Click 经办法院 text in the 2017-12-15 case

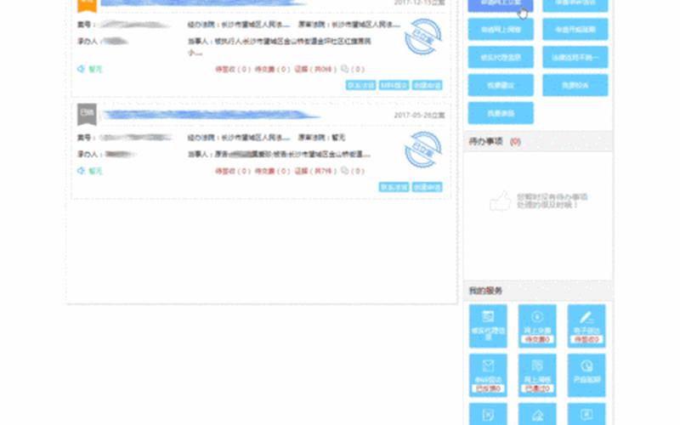239,25
